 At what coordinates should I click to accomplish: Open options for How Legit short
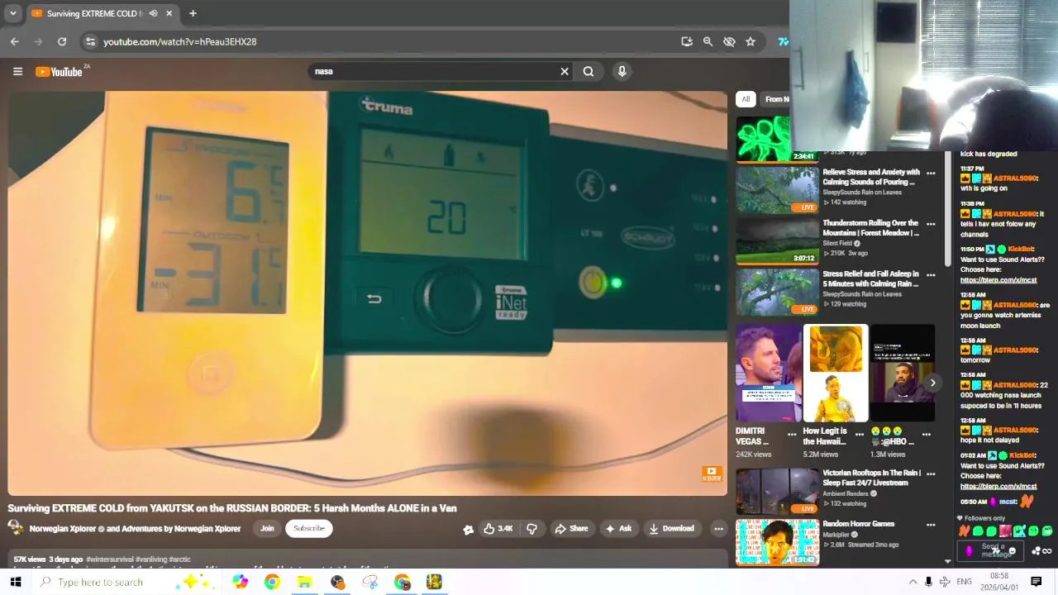pos(859,433)
